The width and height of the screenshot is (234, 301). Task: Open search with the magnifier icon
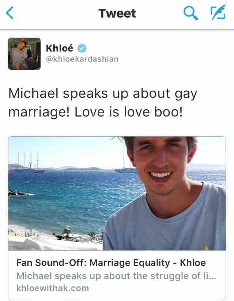point(190,13)
